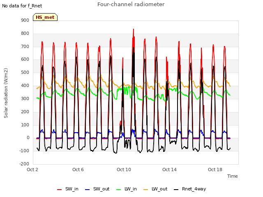This screenshot has width=263, height=197.
Task: Click the 100 y-axis tick label
Action: 25,125
